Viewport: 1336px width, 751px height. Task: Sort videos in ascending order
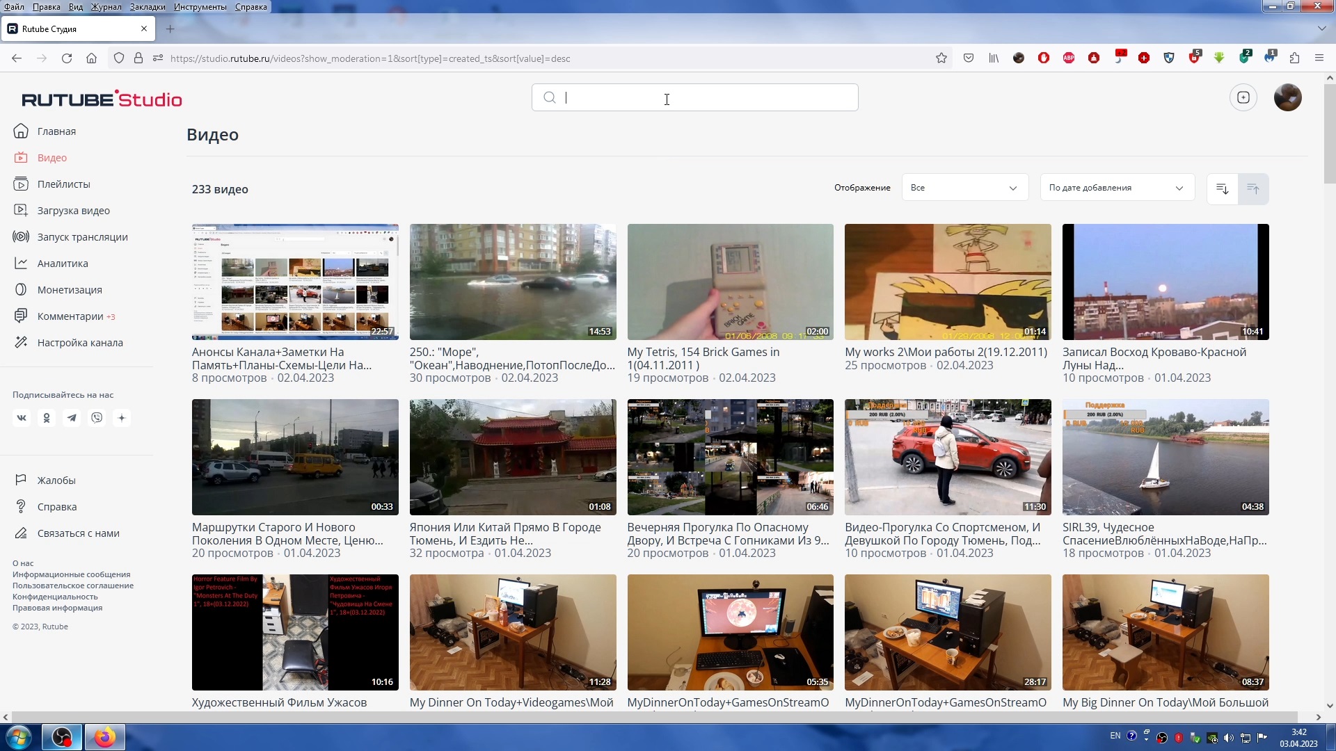point(1253,188)
